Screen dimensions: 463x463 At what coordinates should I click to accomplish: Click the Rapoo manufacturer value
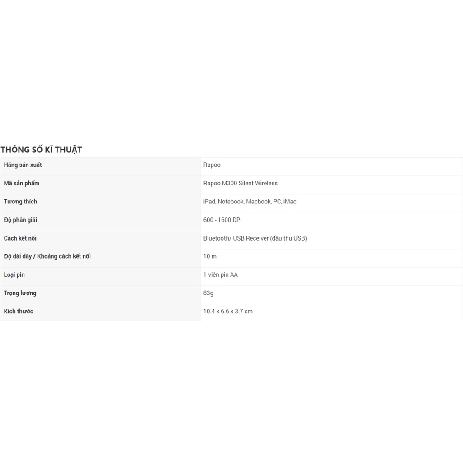(x=212, y=165)
